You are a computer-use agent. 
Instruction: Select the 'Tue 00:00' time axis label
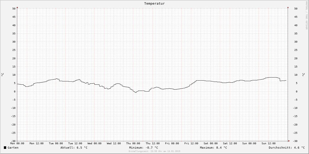point(56,143)
